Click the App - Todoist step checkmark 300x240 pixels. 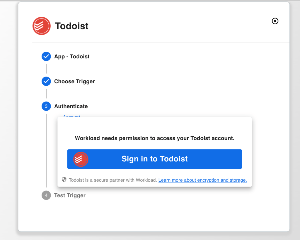click(x=46, y=56)
